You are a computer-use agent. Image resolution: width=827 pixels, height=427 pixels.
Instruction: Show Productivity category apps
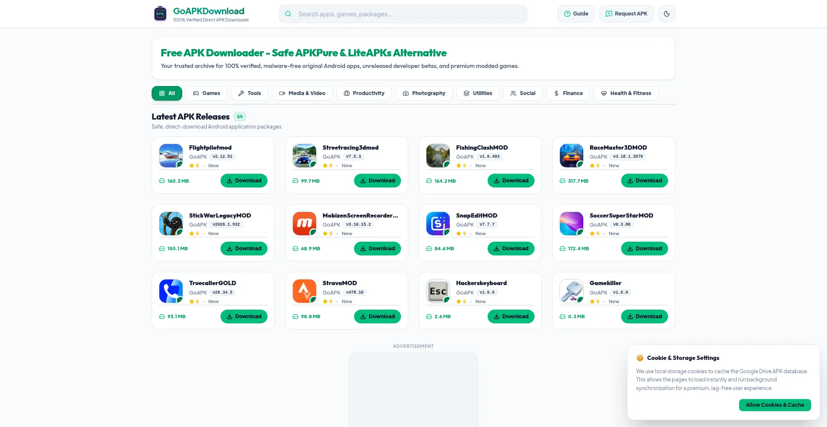[x=364, y=93]
